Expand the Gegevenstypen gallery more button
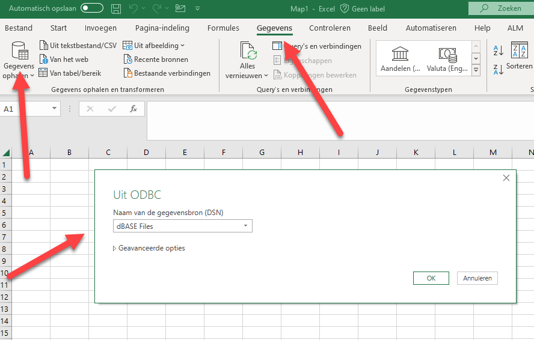The width and height of the screenshot is (534, 340). 476,70
